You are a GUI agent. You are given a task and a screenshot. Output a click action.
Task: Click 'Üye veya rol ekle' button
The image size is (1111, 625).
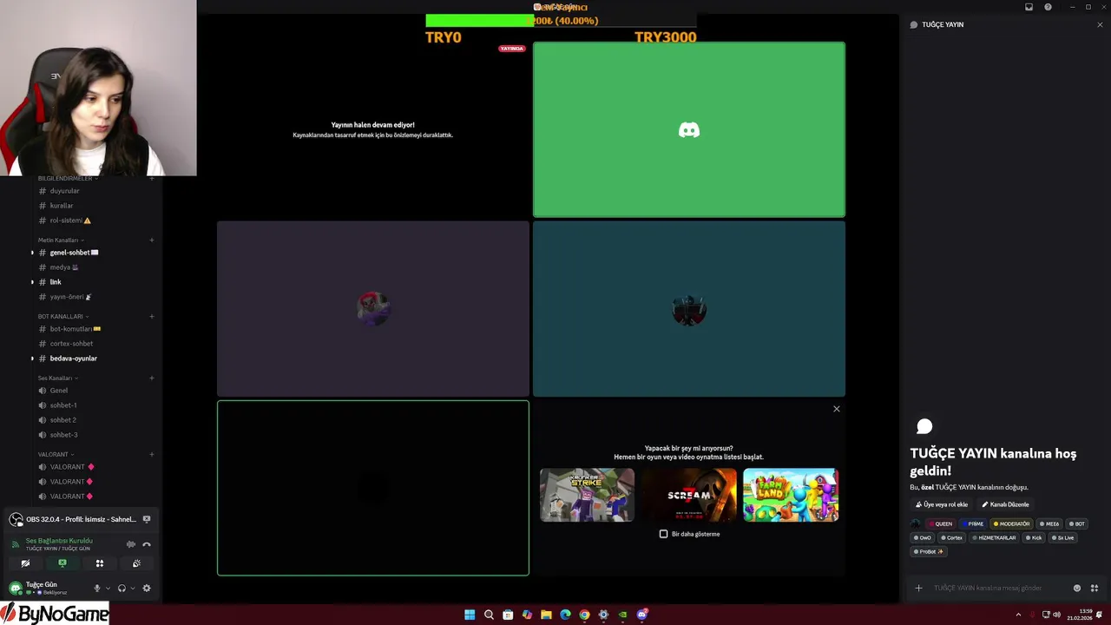click(942, 504)
